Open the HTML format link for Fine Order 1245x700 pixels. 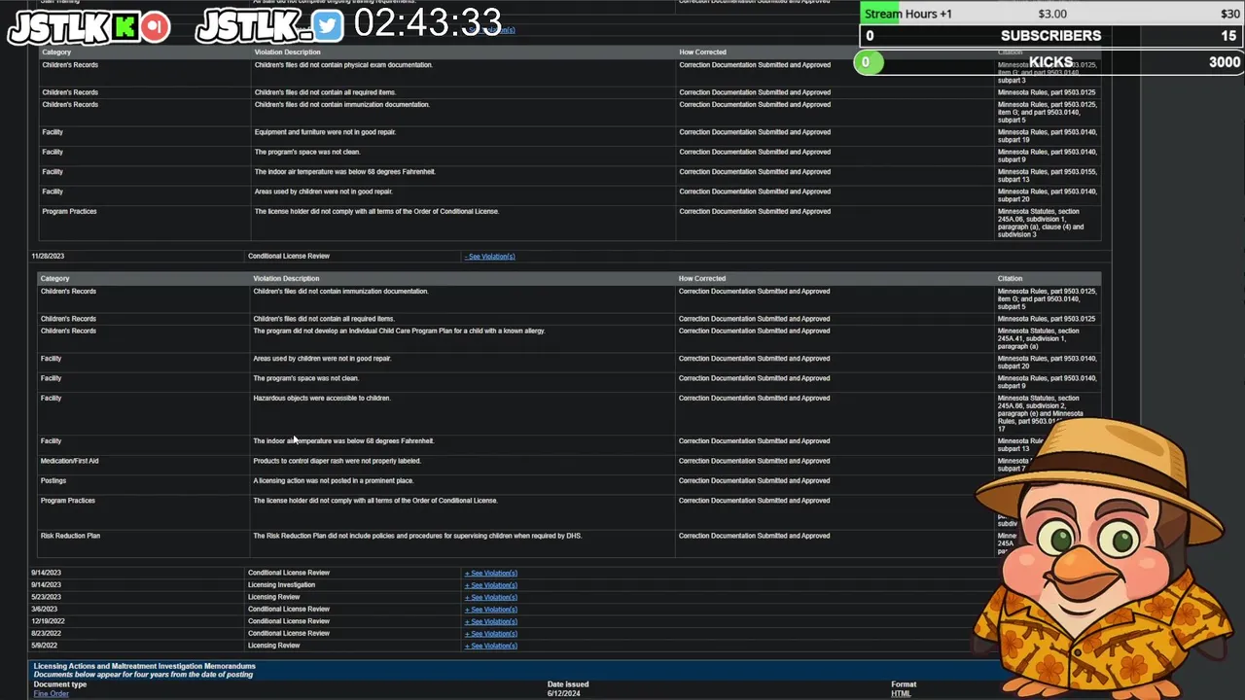click(901, 693)
